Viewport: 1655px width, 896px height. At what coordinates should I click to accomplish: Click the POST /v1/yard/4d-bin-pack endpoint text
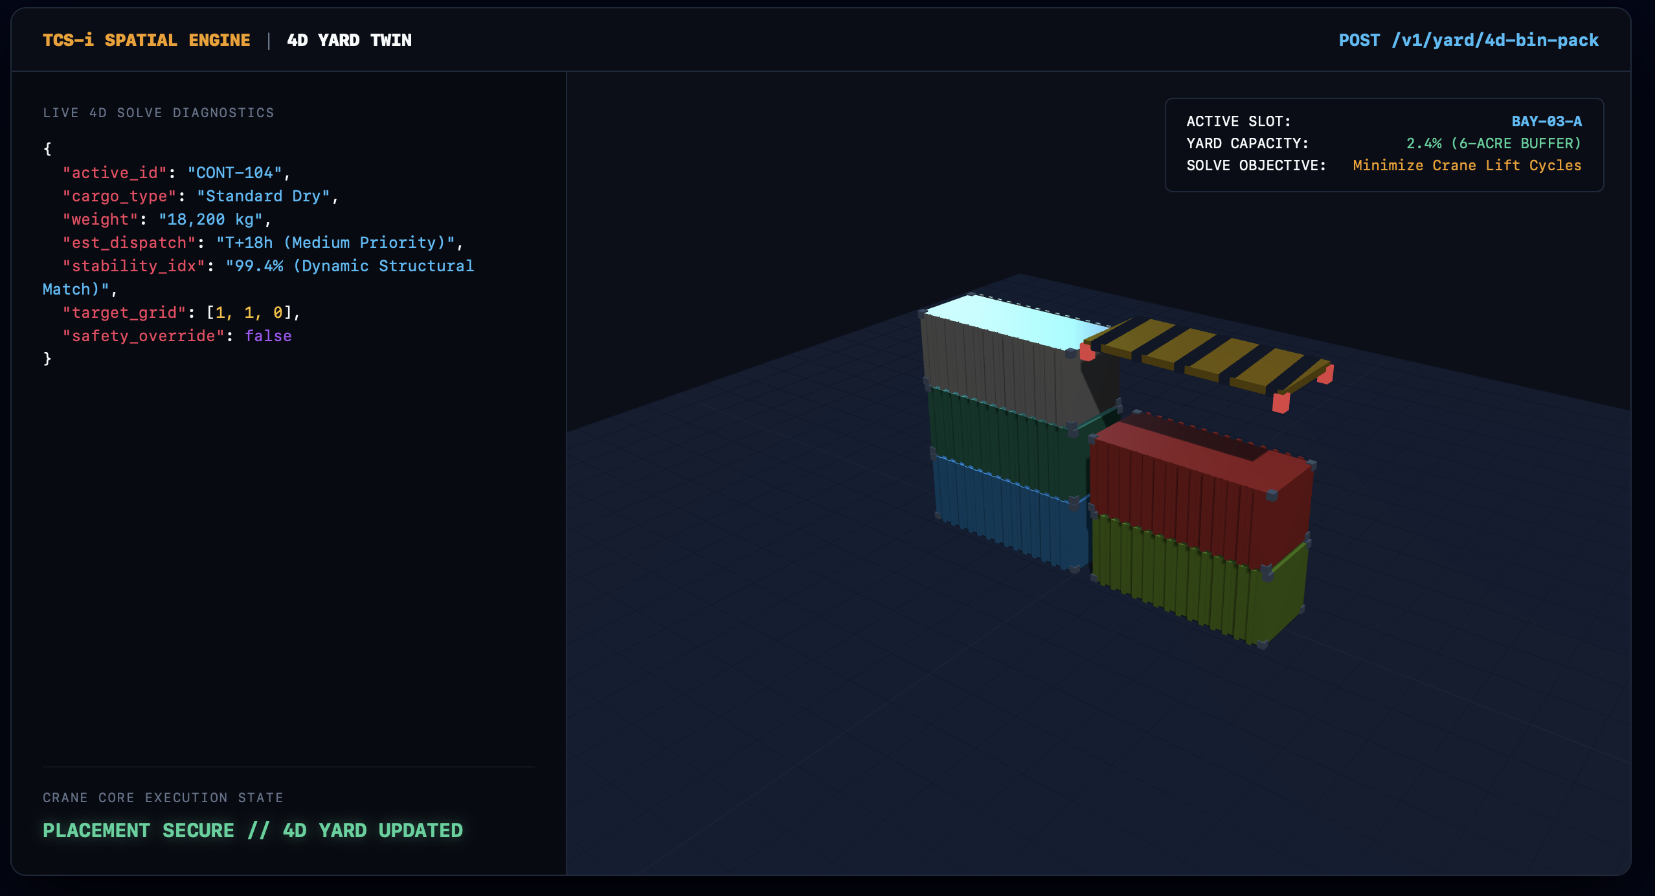point(1469,40)
